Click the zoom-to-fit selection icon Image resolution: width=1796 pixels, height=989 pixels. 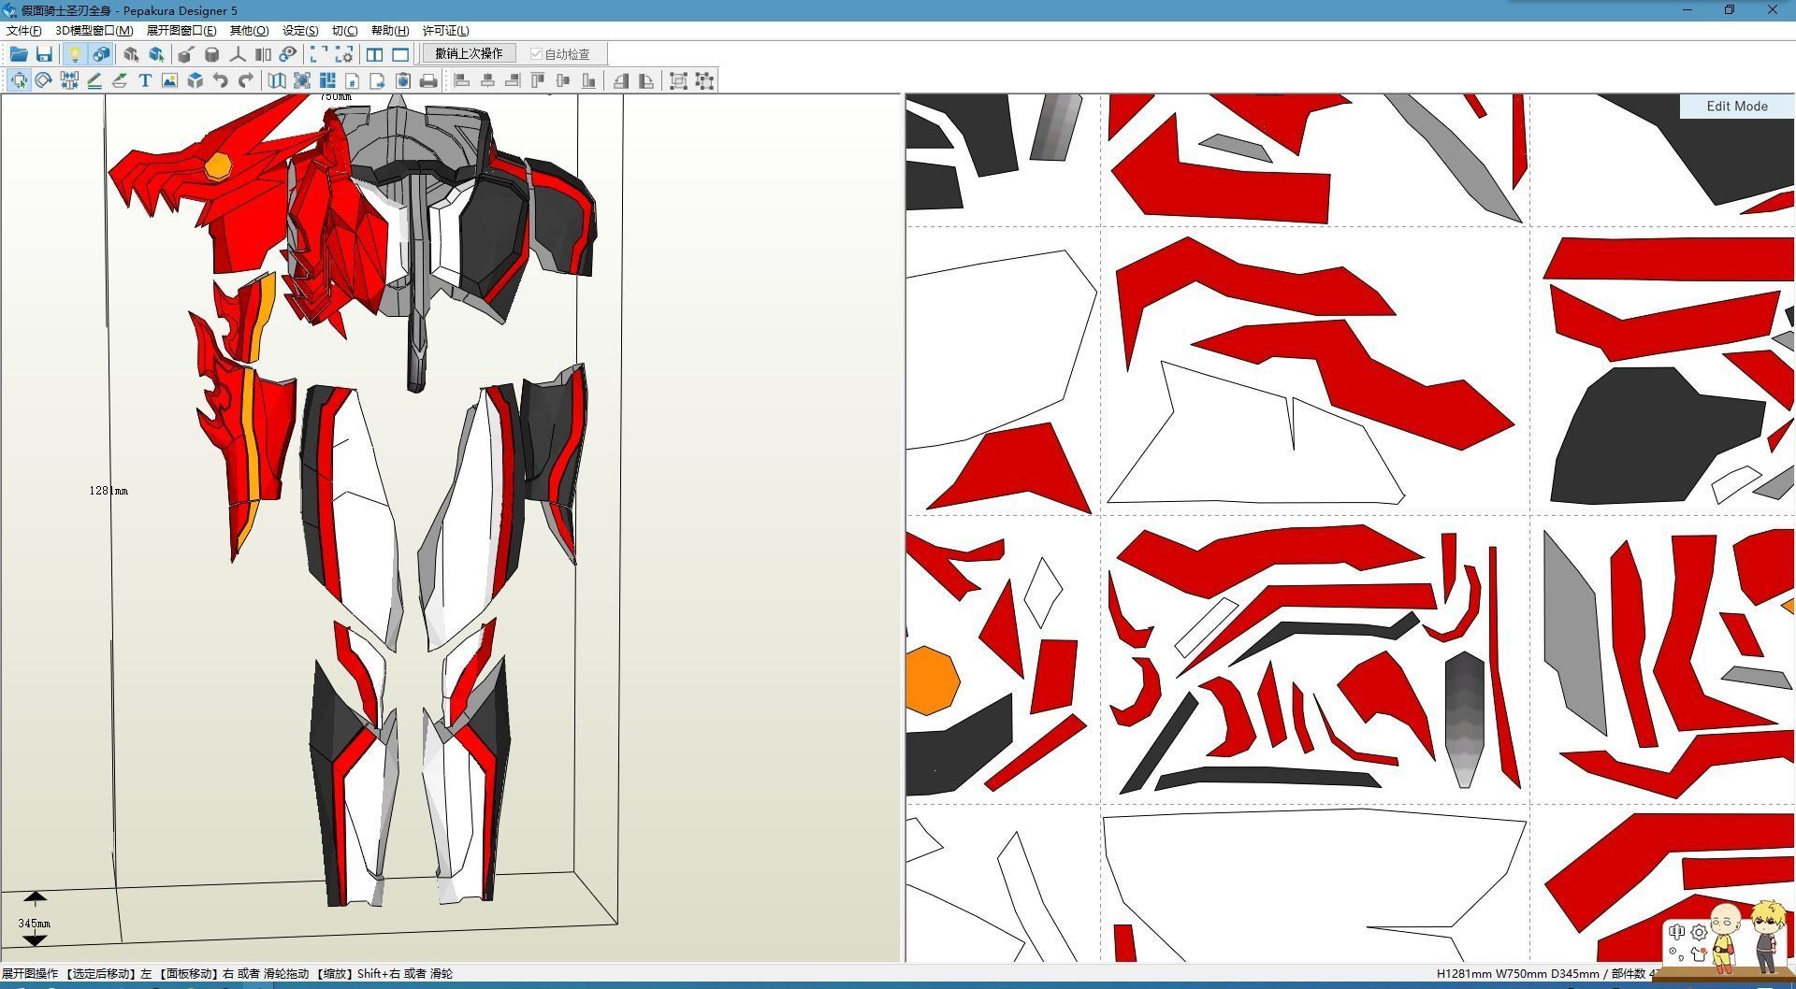click(x=302, y=81)
